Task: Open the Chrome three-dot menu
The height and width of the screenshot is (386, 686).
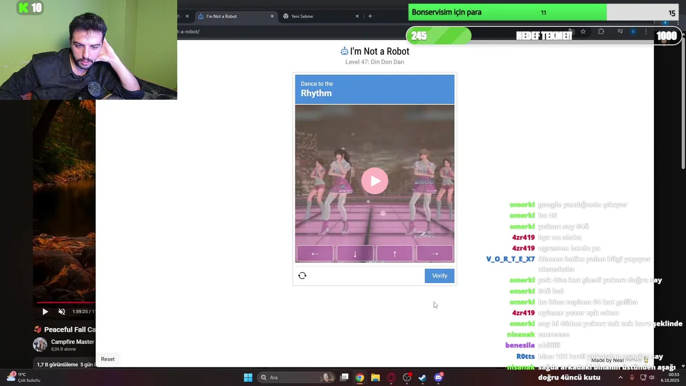Action: click(x=646, y=32)
